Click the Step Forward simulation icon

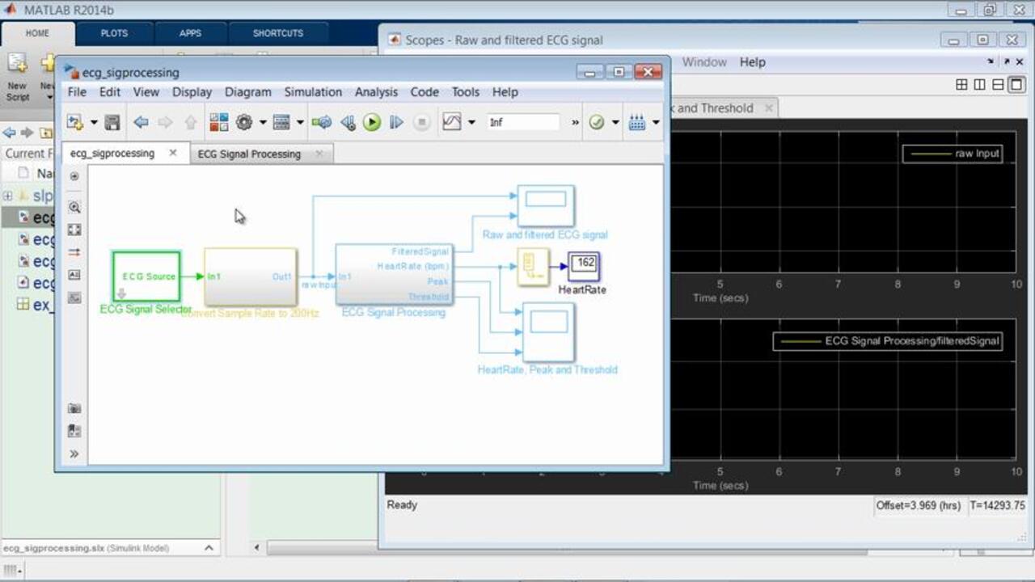pyautogui.click(x=396, y=123)
